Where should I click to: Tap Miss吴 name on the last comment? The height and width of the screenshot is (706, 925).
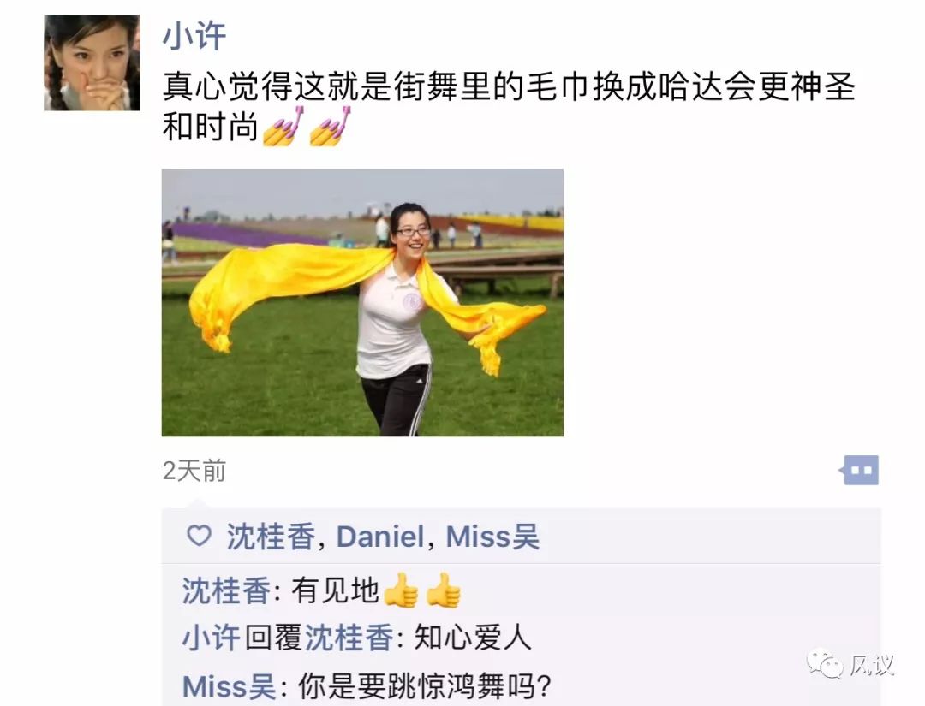229,686
